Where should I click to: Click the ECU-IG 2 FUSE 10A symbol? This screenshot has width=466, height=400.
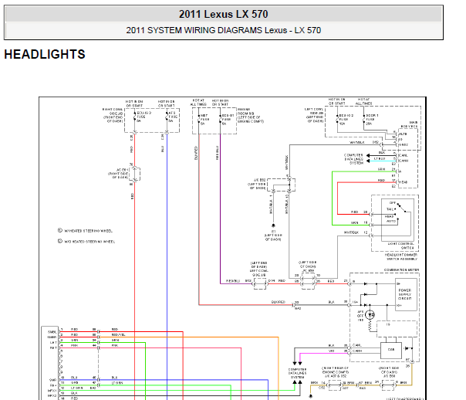(338, 119)
